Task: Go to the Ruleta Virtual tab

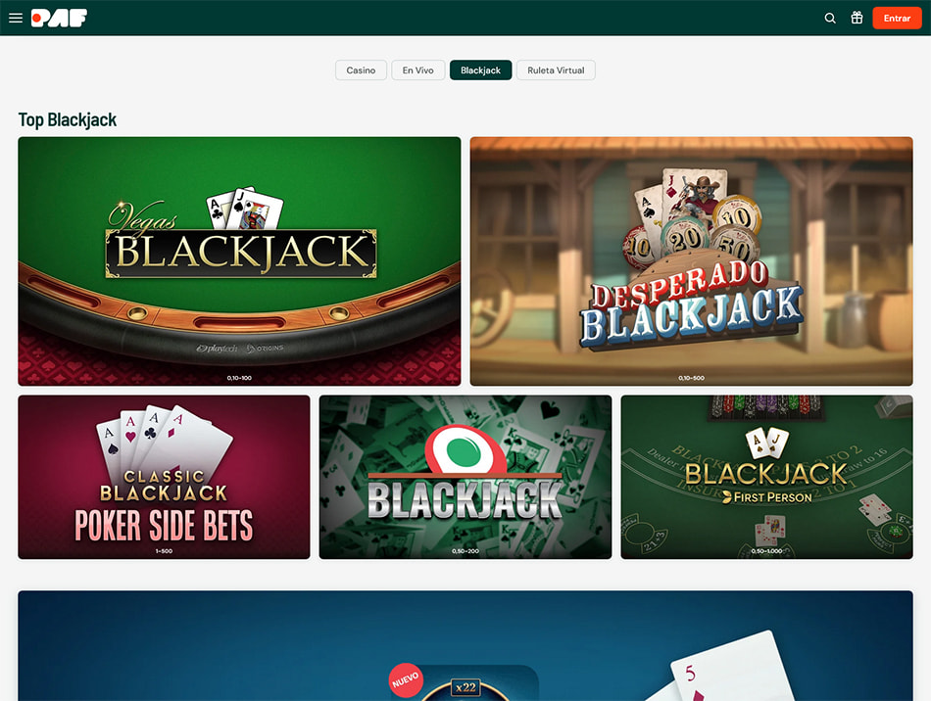Action: point(556,70)
